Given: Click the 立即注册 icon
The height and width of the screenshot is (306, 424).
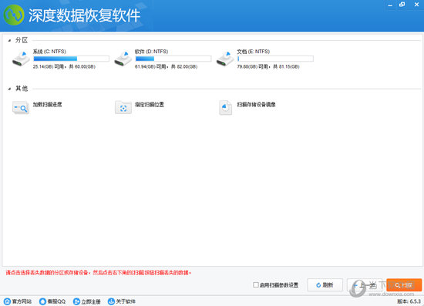Looking at the screenshot, I should (77, 301).
